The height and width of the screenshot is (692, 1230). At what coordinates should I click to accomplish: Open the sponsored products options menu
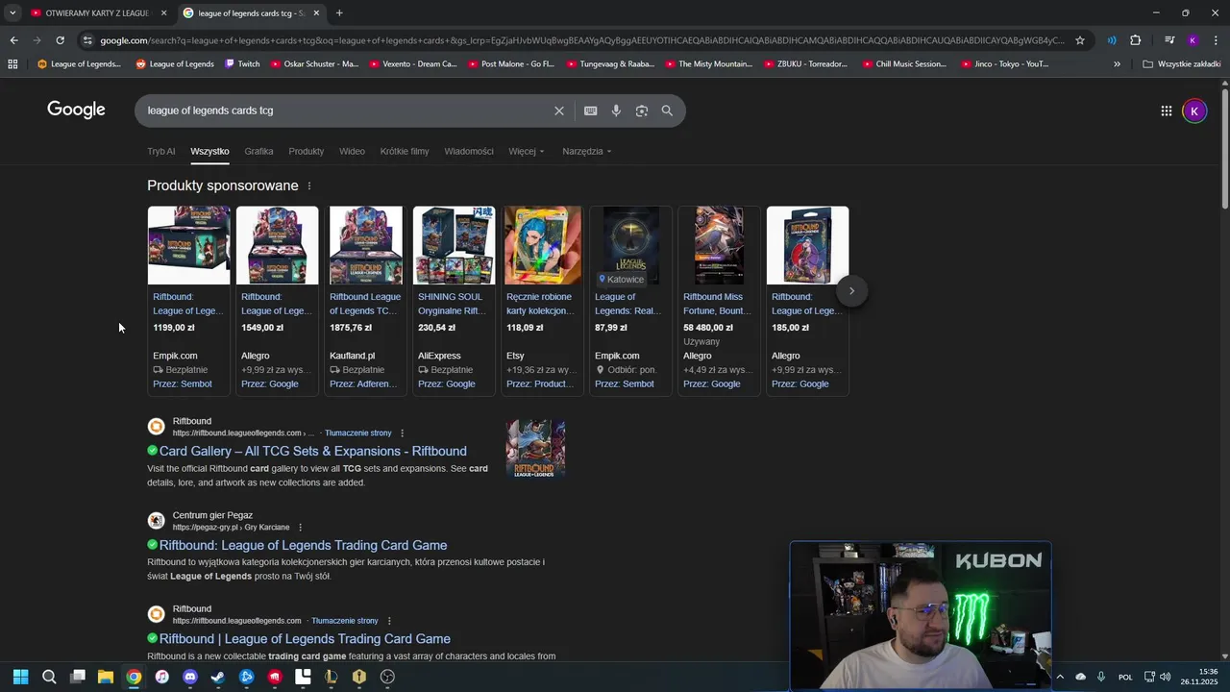(308, 185)
